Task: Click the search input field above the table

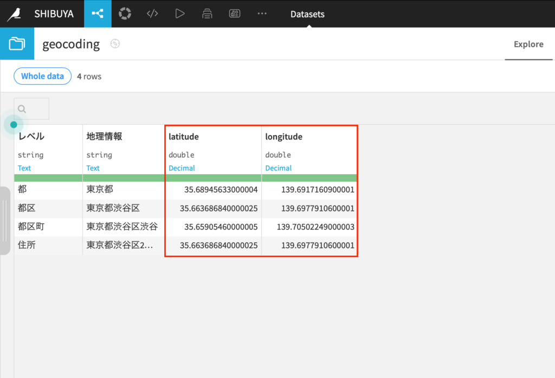Action: point(31,108)
